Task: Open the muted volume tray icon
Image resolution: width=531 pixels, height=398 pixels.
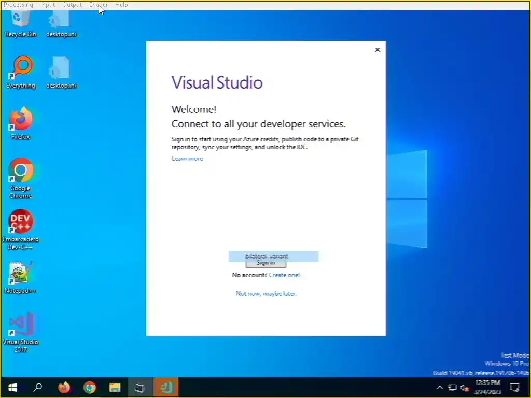Action: click(464, 388)
